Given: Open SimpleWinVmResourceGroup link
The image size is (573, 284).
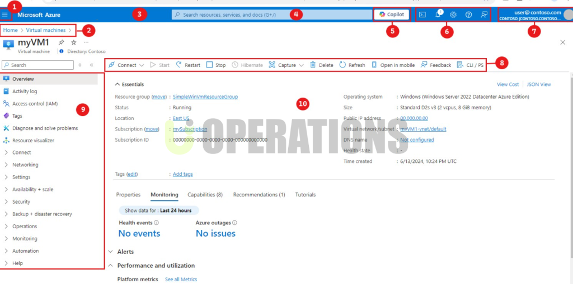Looking at the screenshot, I should [205, 97].
